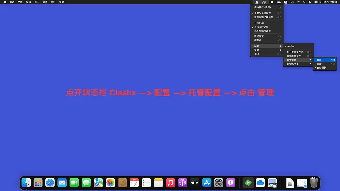The width and height of the screenshot is (340, 191).
Task: Open Spotlight search from the menu bar
Action: tap(304, 2)
